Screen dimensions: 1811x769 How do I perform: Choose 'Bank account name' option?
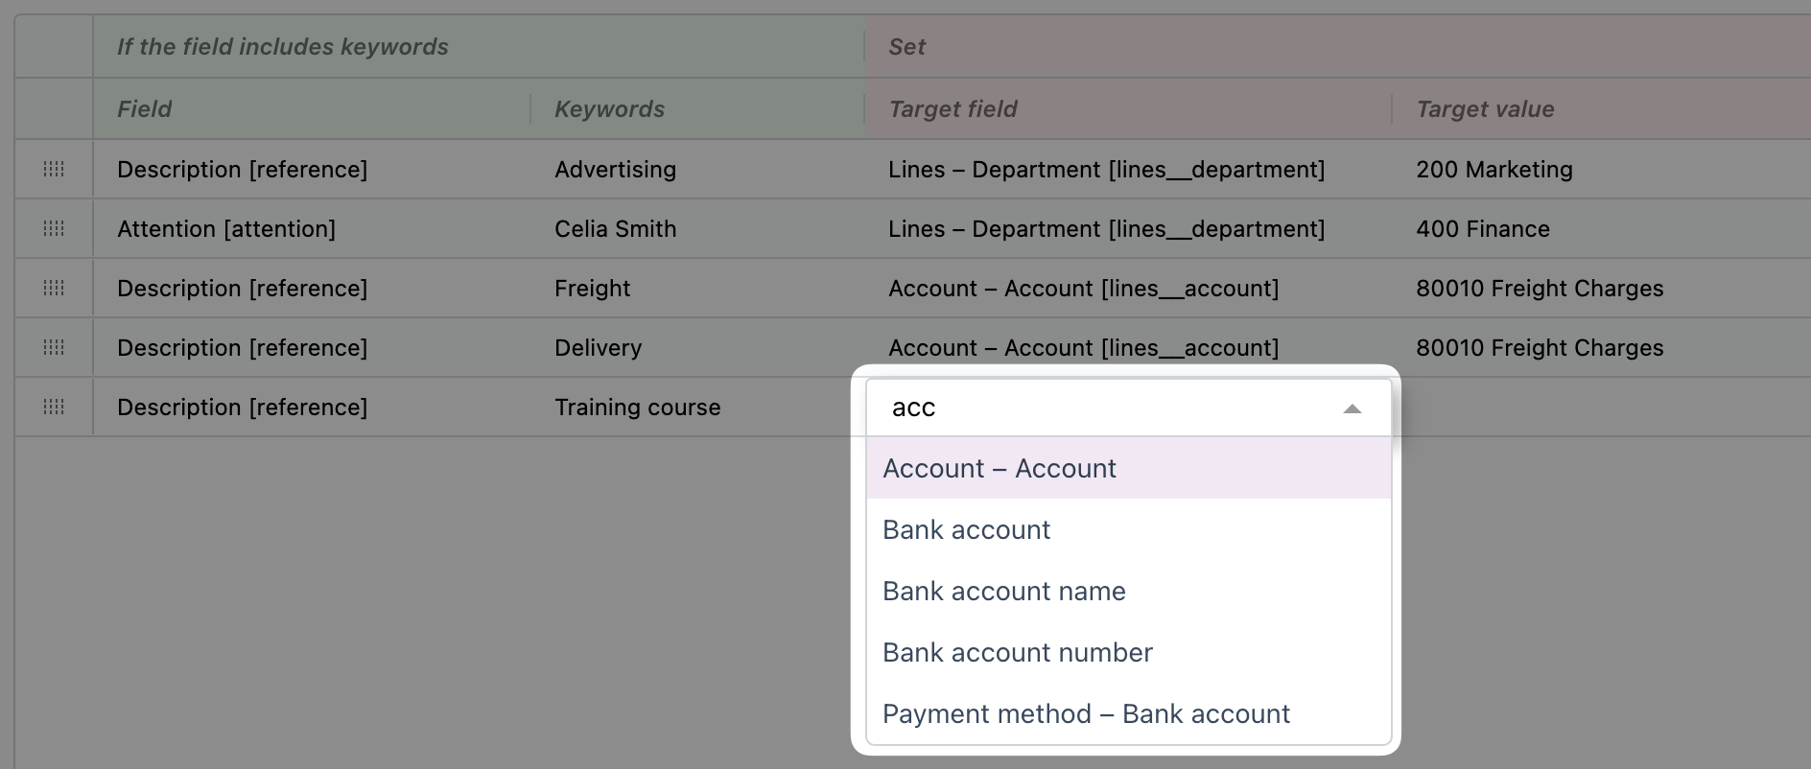1128,591
